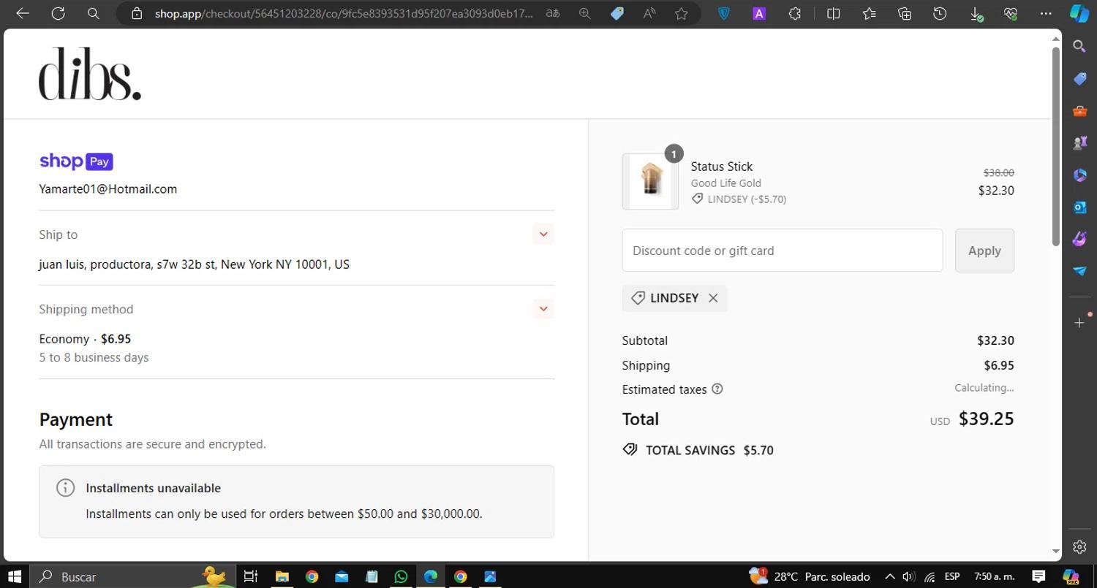The image size is (1097, 588).
Task: Show hidden system tray icons
Action: click(889, 576)
